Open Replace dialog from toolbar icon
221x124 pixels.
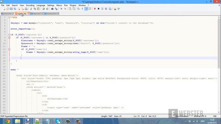tap(56, 9)
